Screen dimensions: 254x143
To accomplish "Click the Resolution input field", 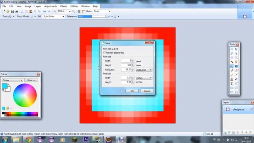I will pyautogui.click(x=126, y=70).
